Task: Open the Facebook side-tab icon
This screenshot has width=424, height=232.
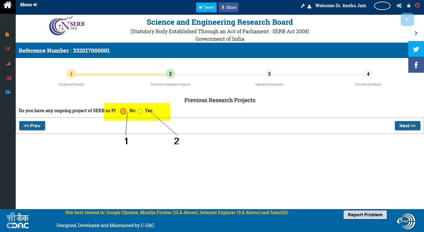Action: (416, 65)
